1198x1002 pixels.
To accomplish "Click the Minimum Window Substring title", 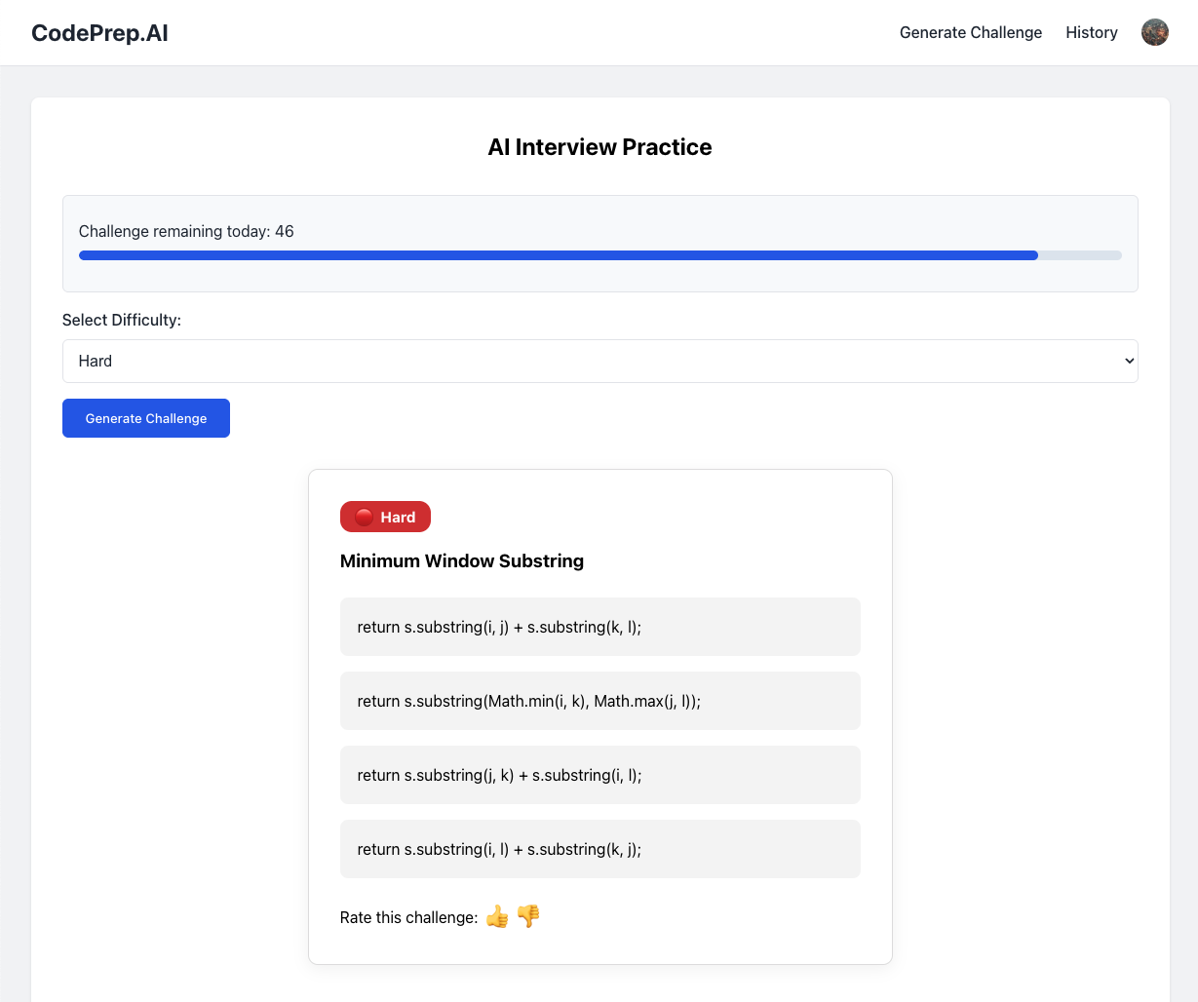I will [x=461, y=560].
